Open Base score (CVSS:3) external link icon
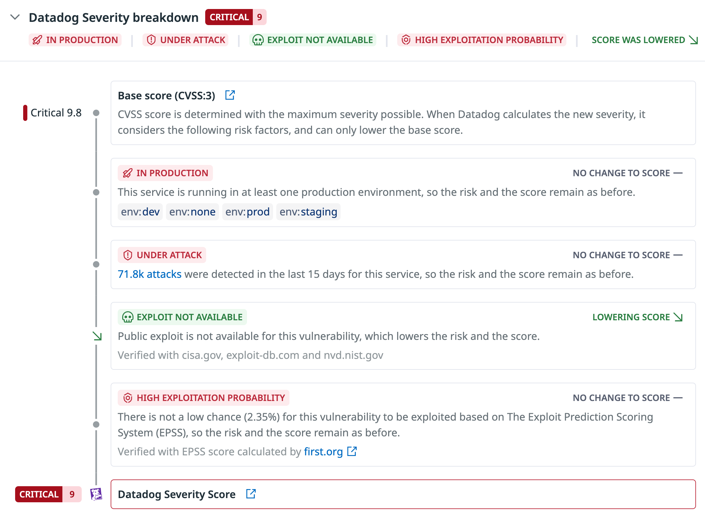This screenshot has width=705, height=519. point(230,95)
